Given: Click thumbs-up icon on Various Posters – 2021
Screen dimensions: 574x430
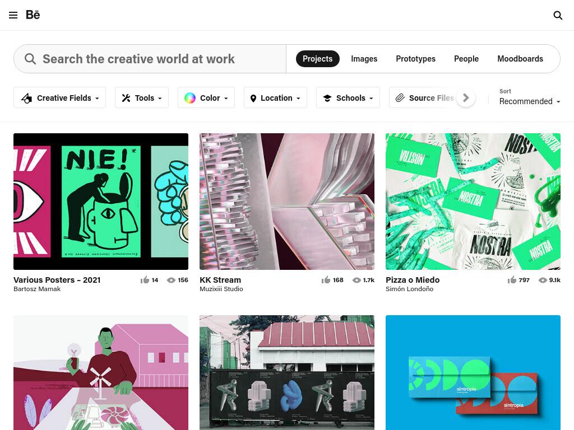Looking at the screenshot, I should tap(145, 280).
